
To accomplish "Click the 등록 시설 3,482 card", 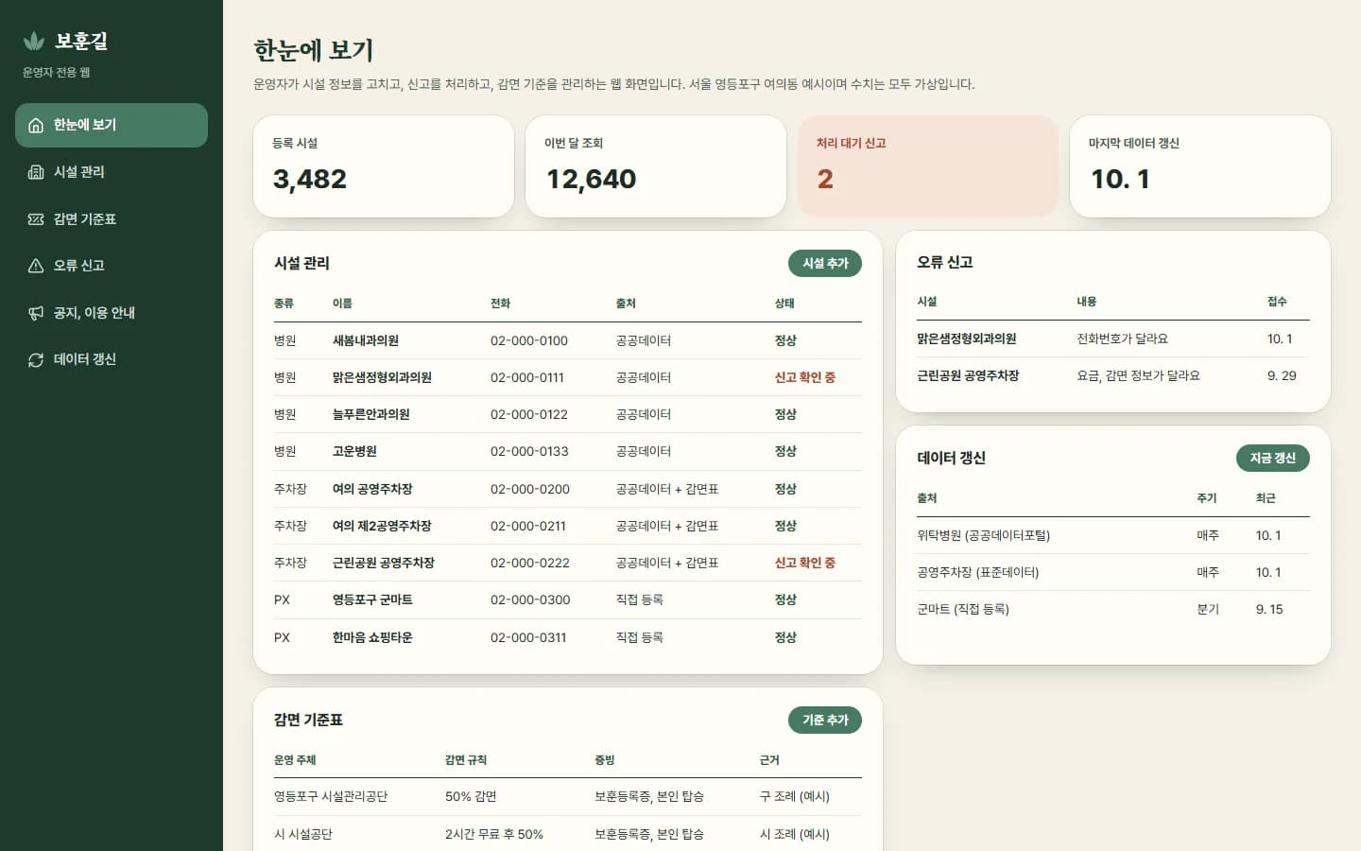I will (x=384, y=166).
